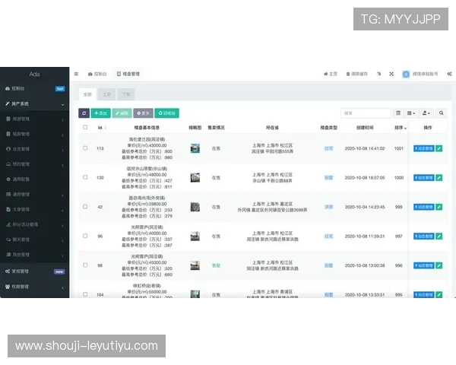Screen dimensions: 456x365
Task: Click green edit pencil for row 96
Action: [x=439, y=236]
